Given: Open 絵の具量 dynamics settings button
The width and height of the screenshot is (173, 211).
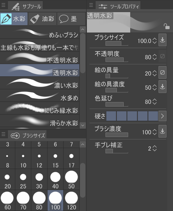Looking at the screenshot, I should pos(162,72).
